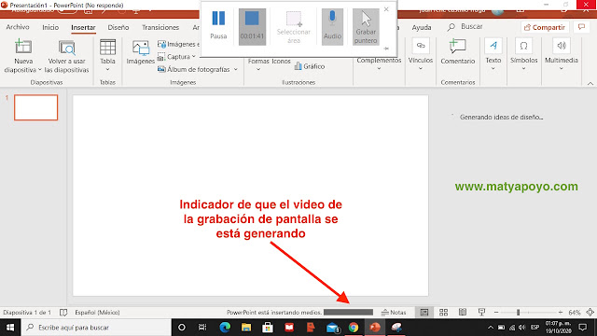Pin the recording toolbar
The width and height of the screenshot is (597, 336).
(386, 49)
